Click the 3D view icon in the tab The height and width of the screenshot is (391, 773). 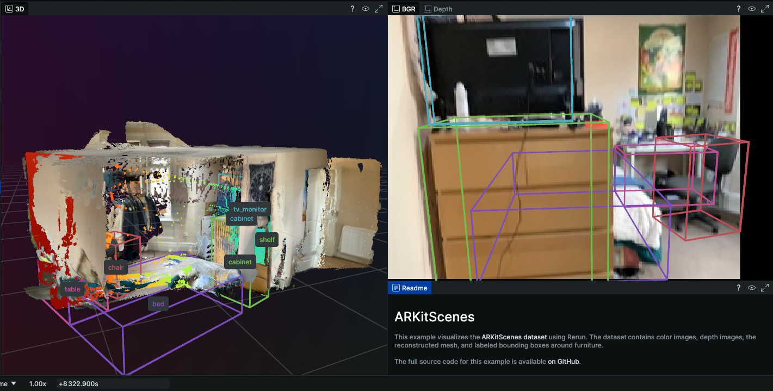9,9
